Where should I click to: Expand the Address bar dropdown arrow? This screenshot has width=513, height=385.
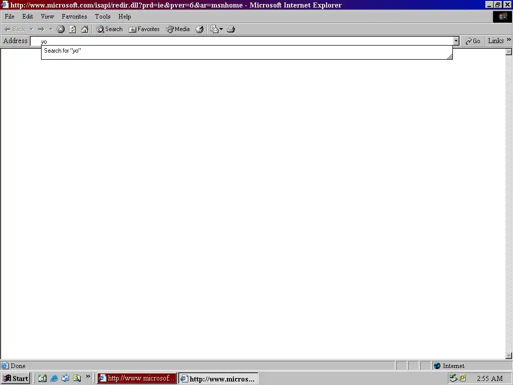click(x=456, y=41)
